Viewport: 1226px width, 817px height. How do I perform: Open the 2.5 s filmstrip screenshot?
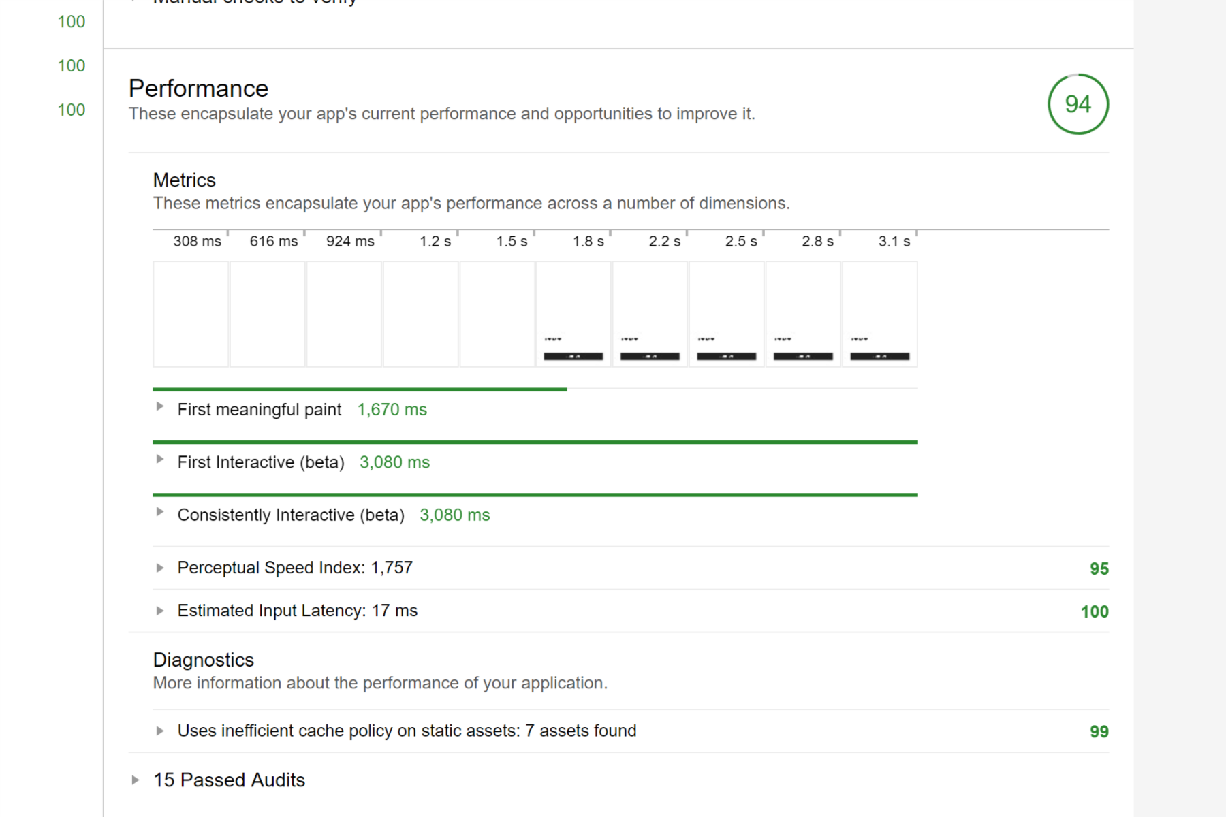[727, 314]
